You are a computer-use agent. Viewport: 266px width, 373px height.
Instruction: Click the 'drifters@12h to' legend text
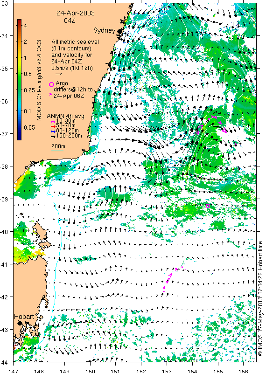point(73,90)
